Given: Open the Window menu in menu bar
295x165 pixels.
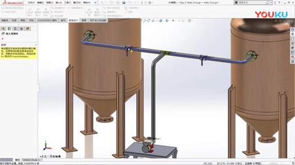Looking at the screenshot, I should pyautogui.click(x=77, y=3).
